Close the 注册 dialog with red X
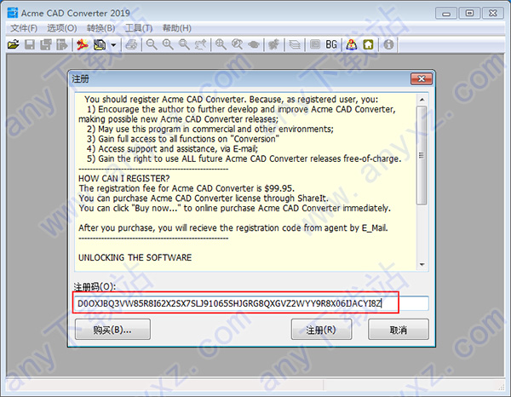The image size is (511, 397). [422, 78]
